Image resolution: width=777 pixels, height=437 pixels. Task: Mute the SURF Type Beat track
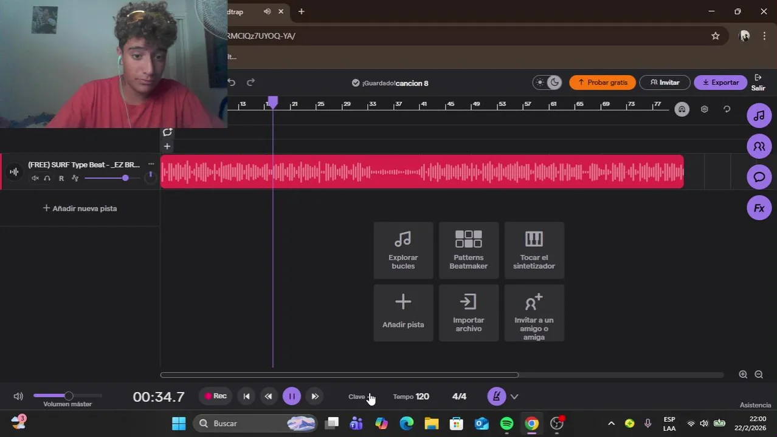tap(35, 178)
